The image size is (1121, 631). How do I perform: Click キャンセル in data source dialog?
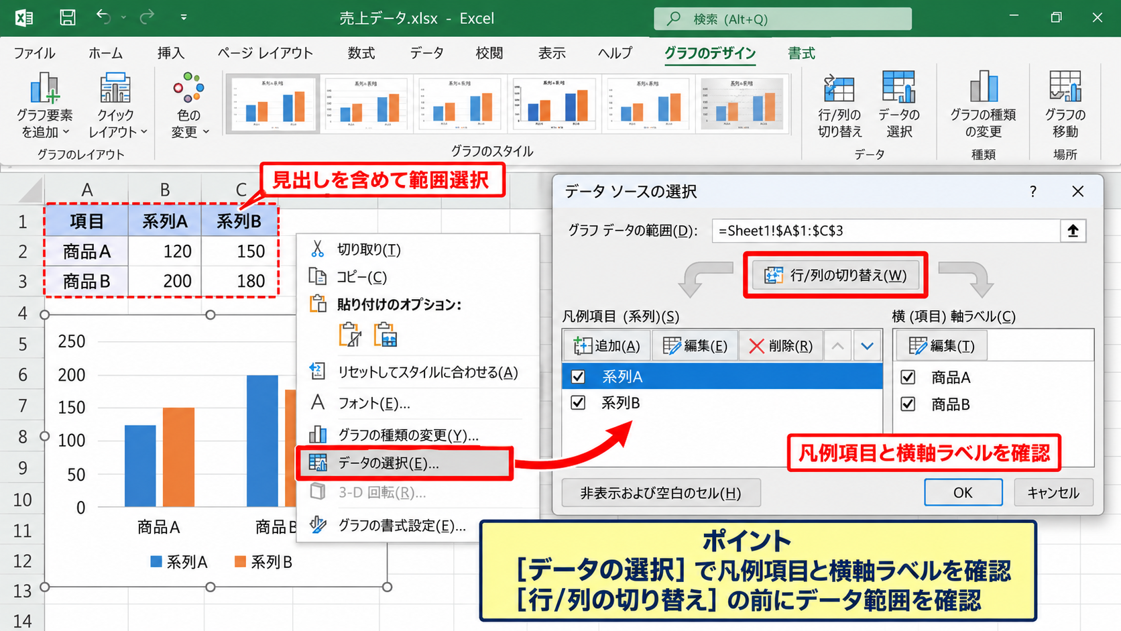click(x=1053, y=492)
